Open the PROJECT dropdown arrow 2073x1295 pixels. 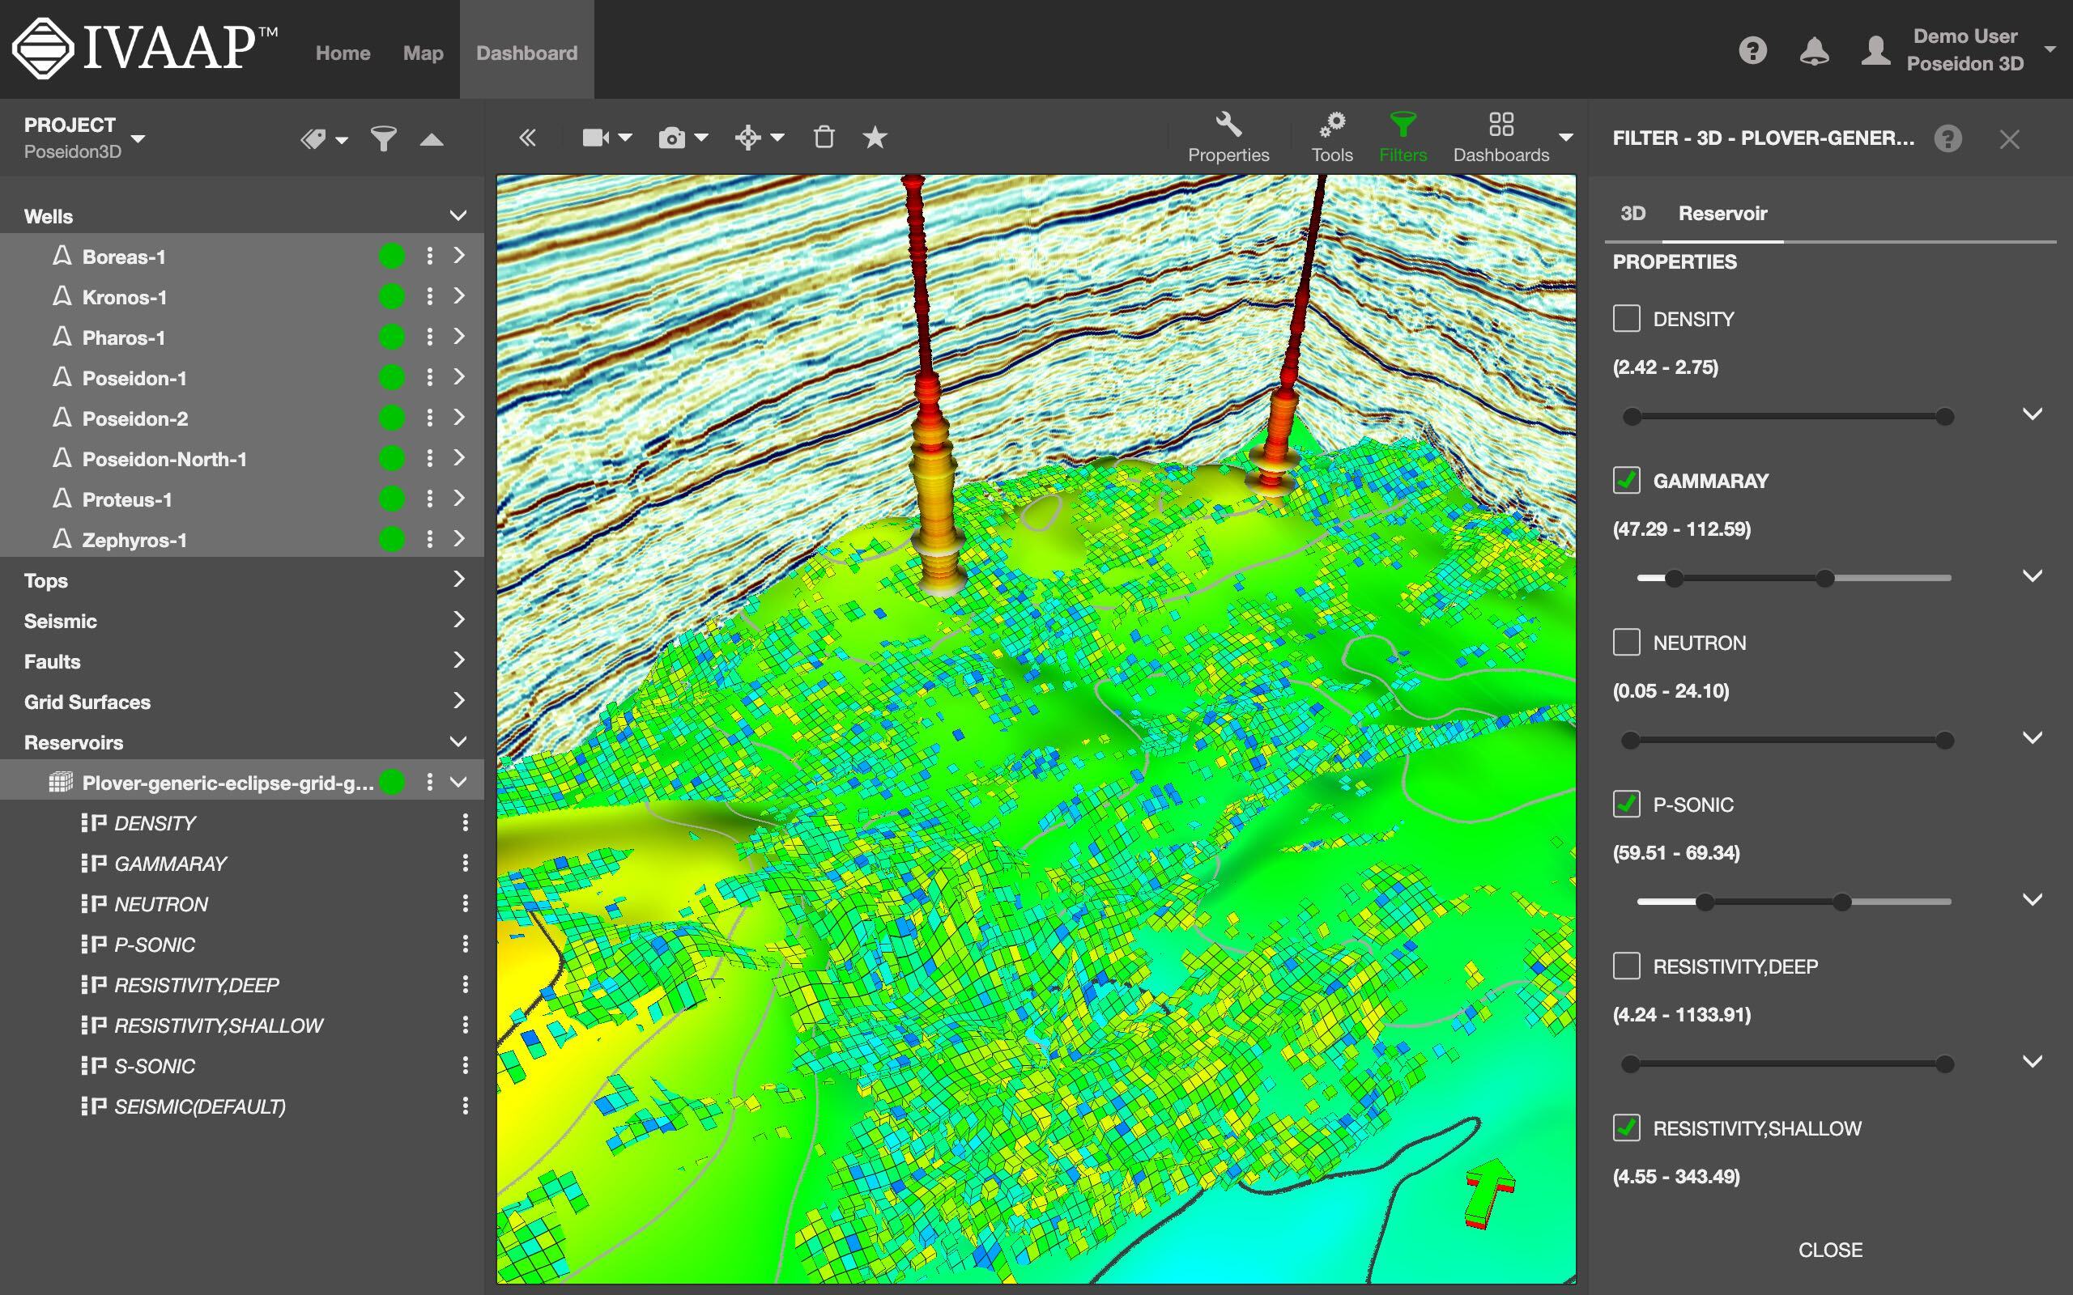138,138
